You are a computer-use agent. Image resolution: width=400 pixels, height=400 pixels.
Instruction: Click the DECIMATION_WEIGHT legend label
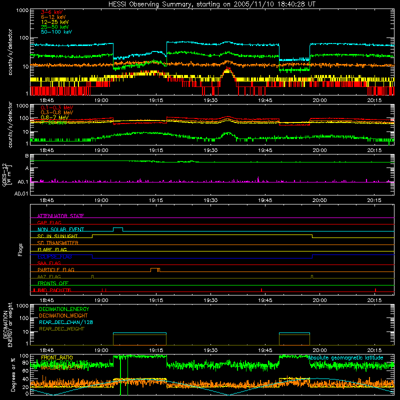click(63, 316)
